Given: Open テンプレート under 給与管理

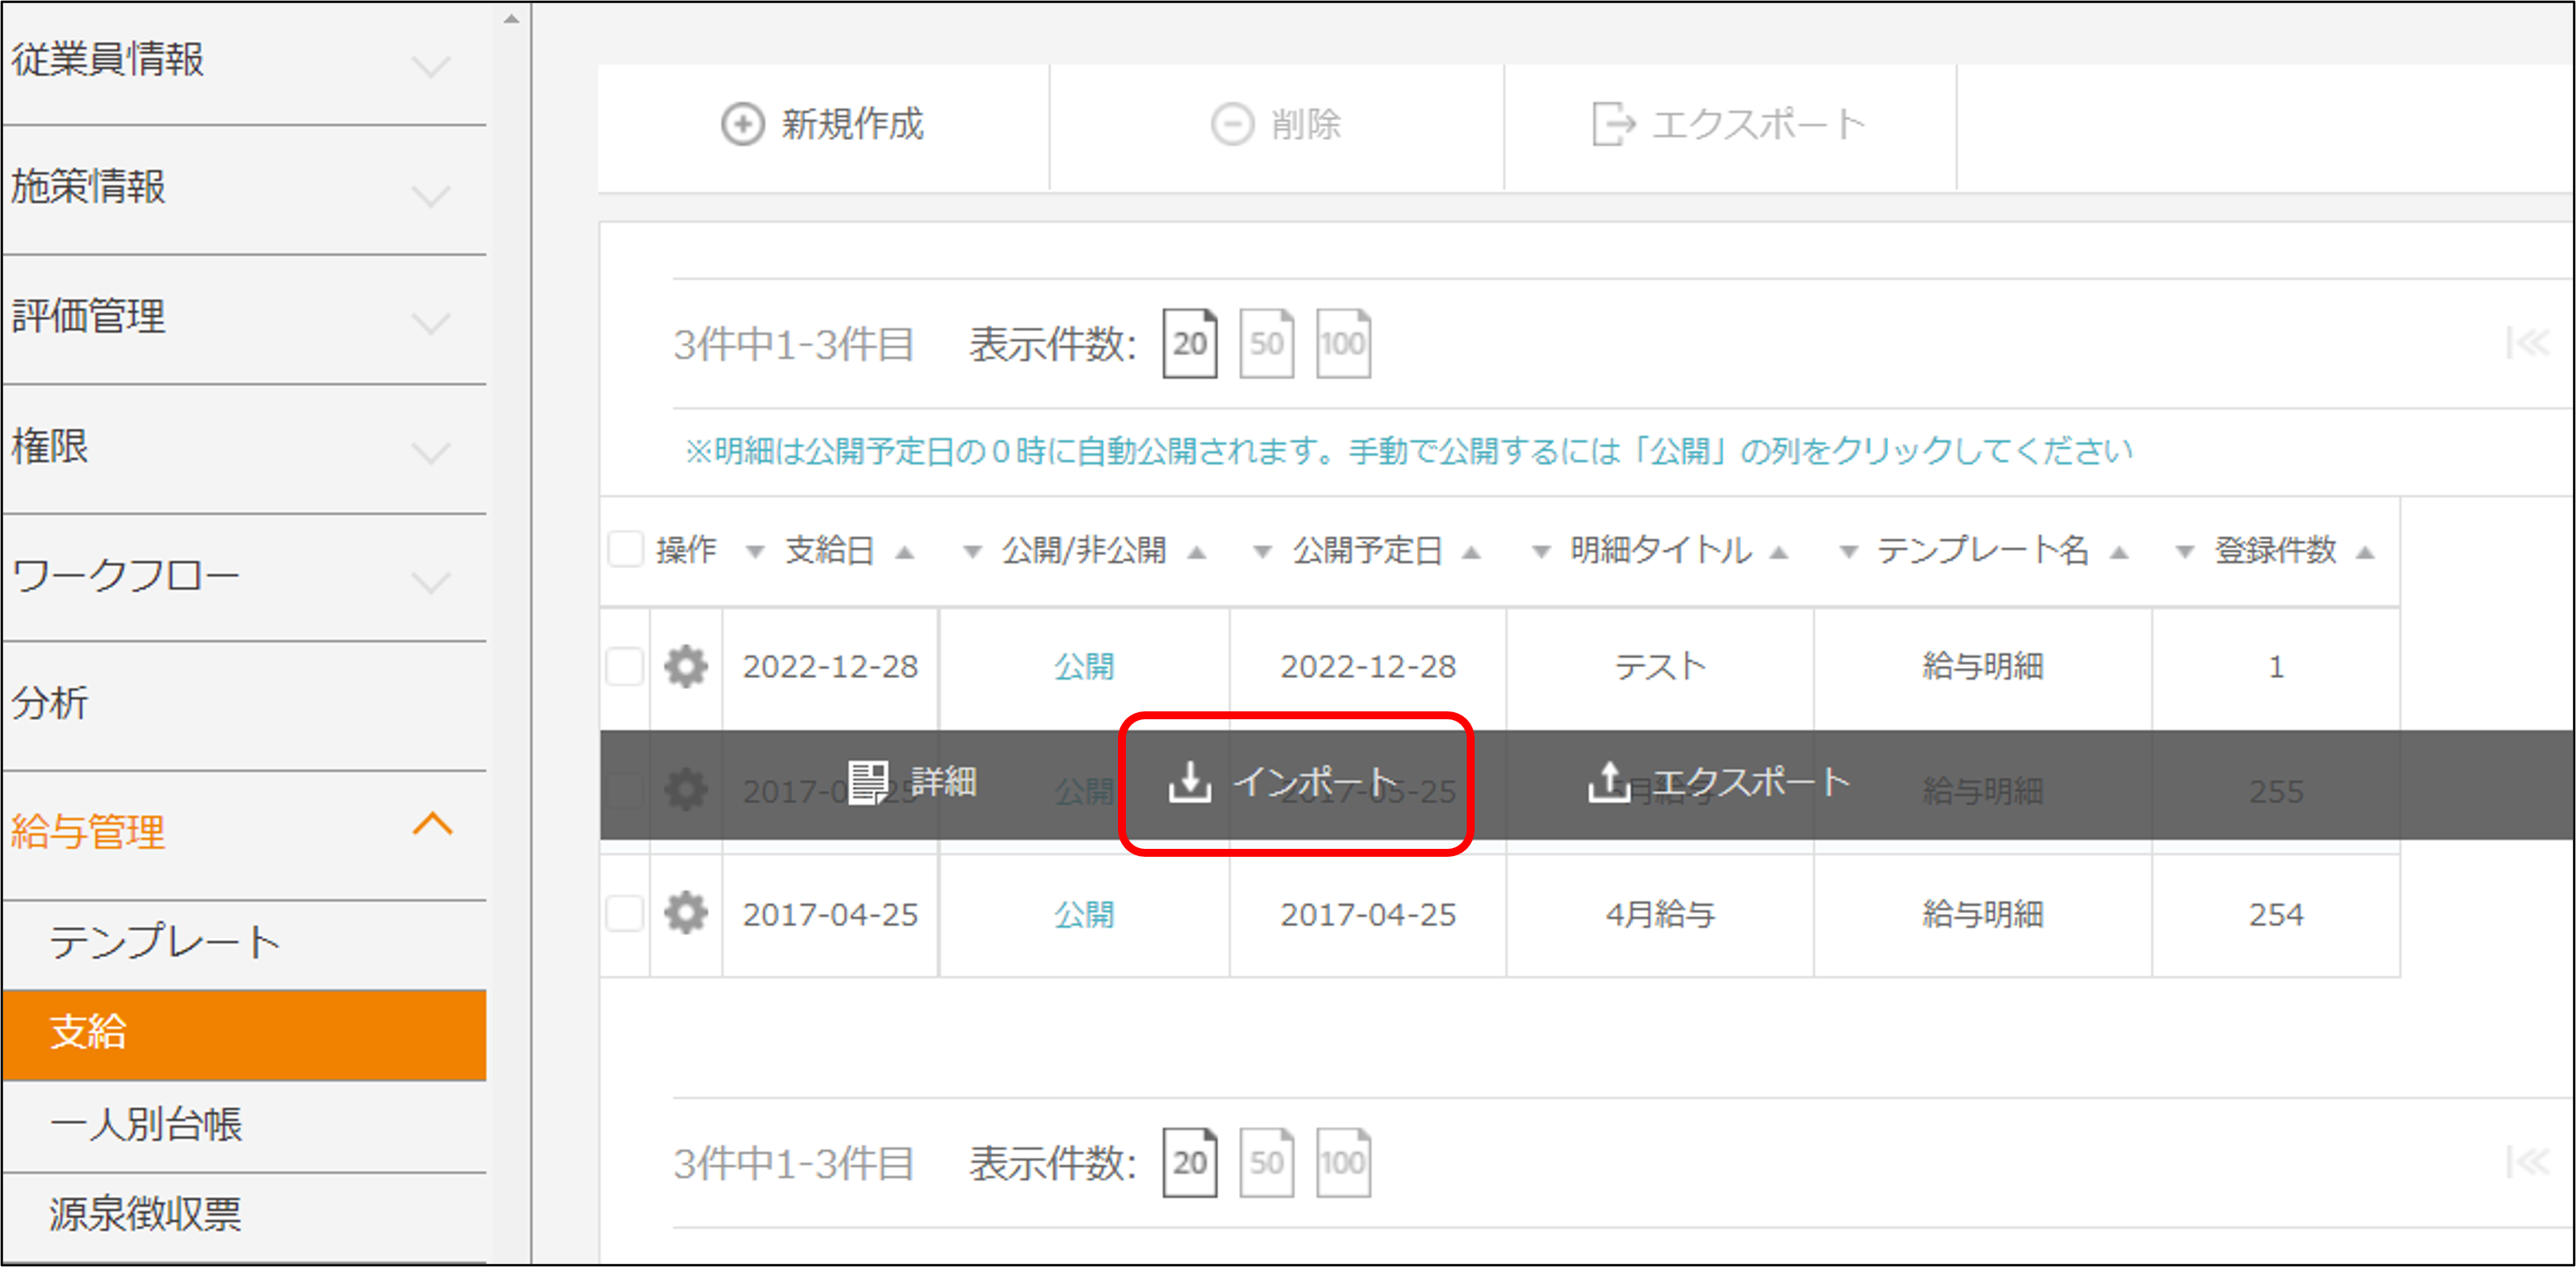Looking at the screenshot, I should [x=165, y=943].
